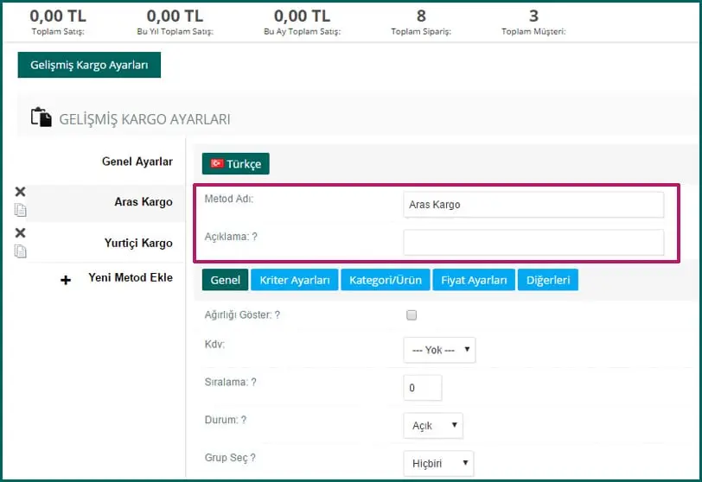The image size is (702, 482).
Task: Switch to the Kriter Ayarları tab
Action: click(x=295, y=280)
